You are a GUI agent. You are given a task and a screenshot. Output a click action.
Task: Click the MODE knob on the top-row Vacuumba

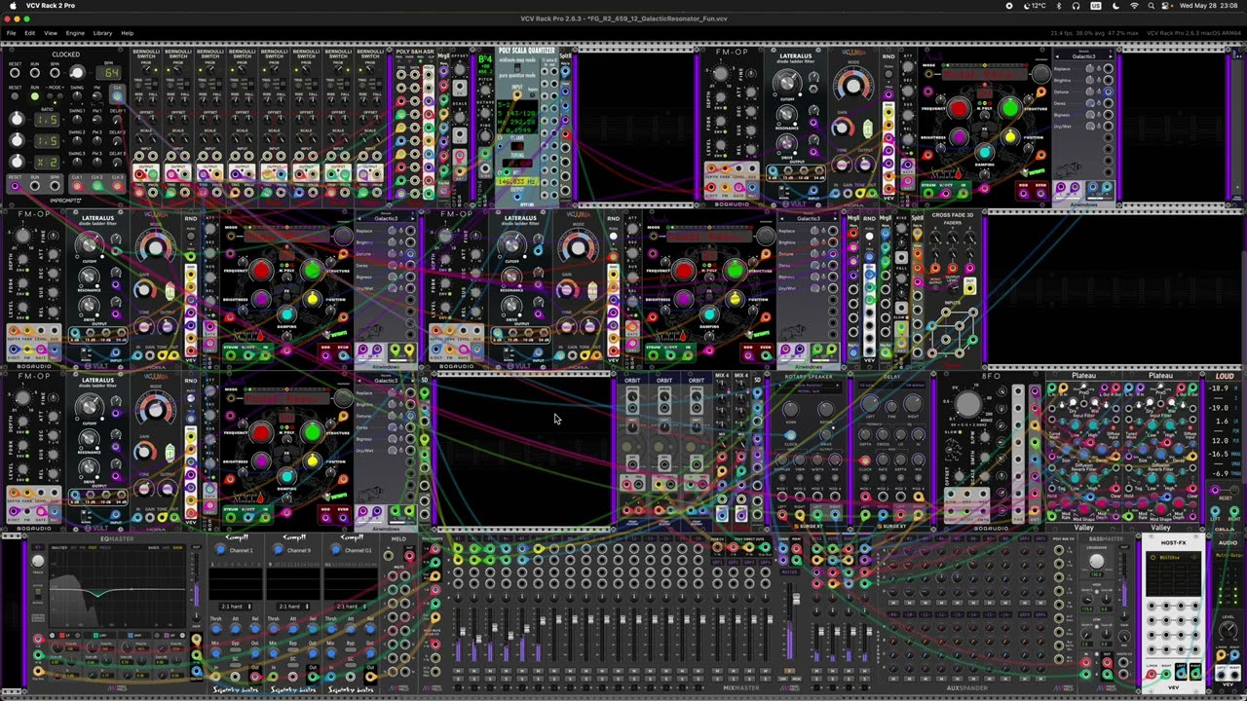coord(853,87)
